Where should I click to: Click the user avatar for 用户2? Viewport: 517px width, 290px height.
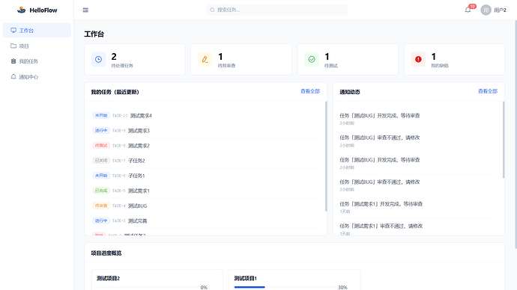point(486,10)
